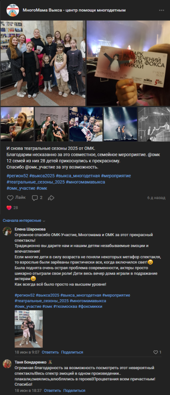Open the #театральные_сезоны_2025 hashtag in post
The width and height of the screenshot is (170, 395).
[36, 182]
